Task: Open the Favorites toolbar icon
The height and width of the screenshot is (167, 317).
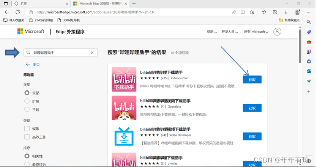Action: click(264, 12)
